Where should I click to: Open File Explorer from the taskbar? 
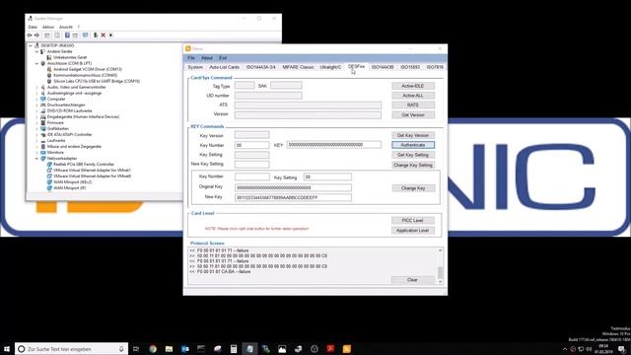tap(169, 349)
